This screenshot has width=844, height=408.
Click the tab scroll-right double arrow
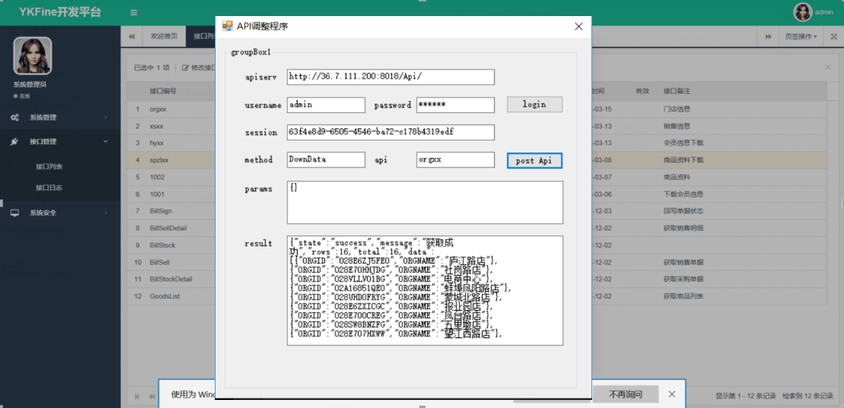(x=768, y=36)
